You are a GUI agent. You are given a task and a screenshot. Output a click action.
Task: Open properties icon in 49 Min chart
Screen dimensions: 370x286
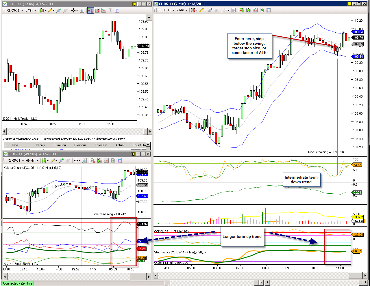coord(120,160)
